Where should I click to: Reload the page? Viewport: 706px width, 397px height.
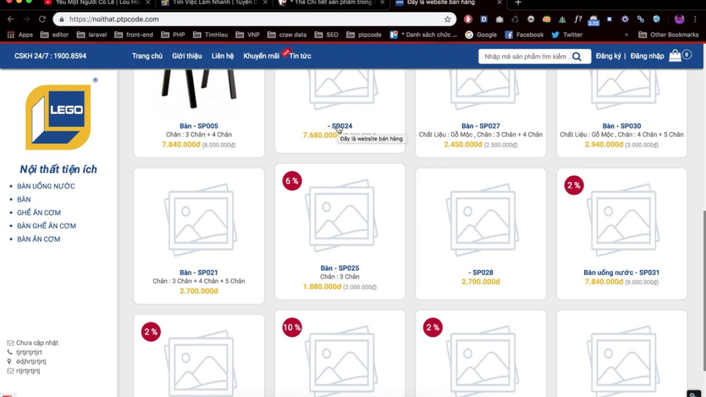pyautogui.click(x=42, y=19)
